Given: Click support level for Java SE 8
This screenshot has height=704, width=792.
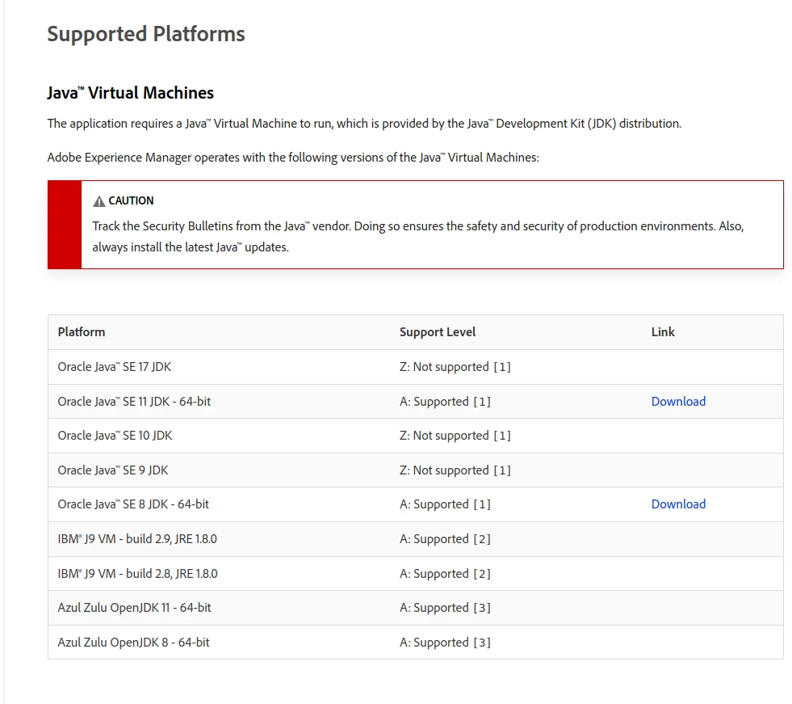Looking at the screenshot, I should tap(445, 504).
